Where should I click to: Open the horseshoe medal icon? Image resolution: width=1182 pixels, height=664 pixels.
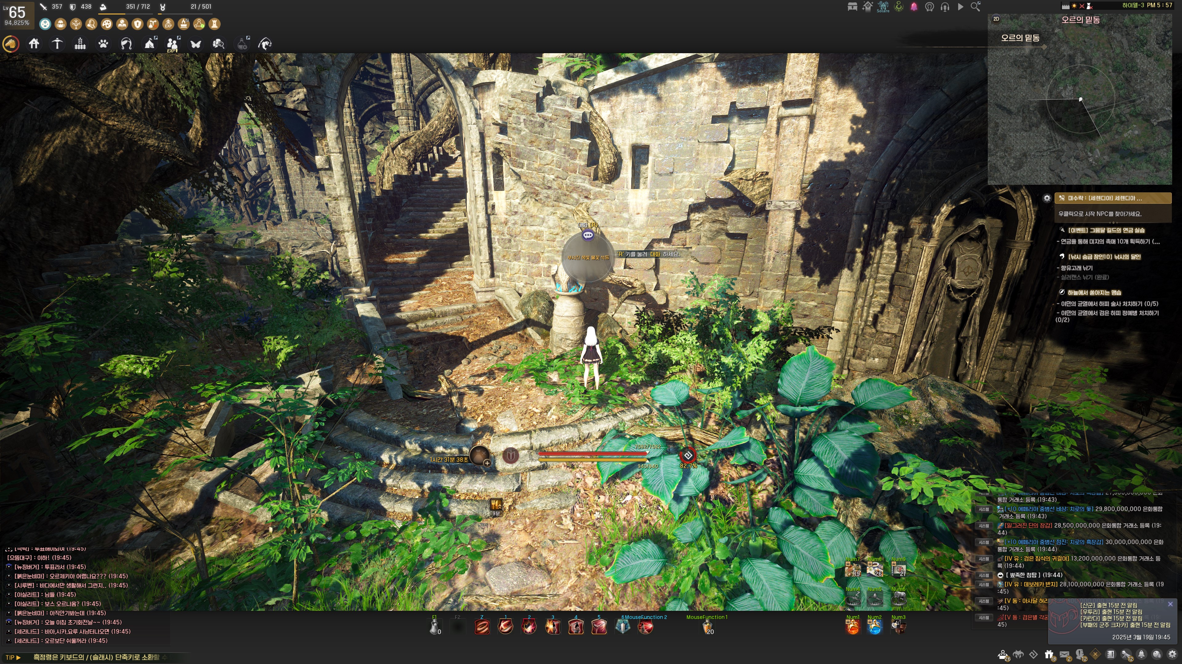pyautogui.click(x=929, y=7)
